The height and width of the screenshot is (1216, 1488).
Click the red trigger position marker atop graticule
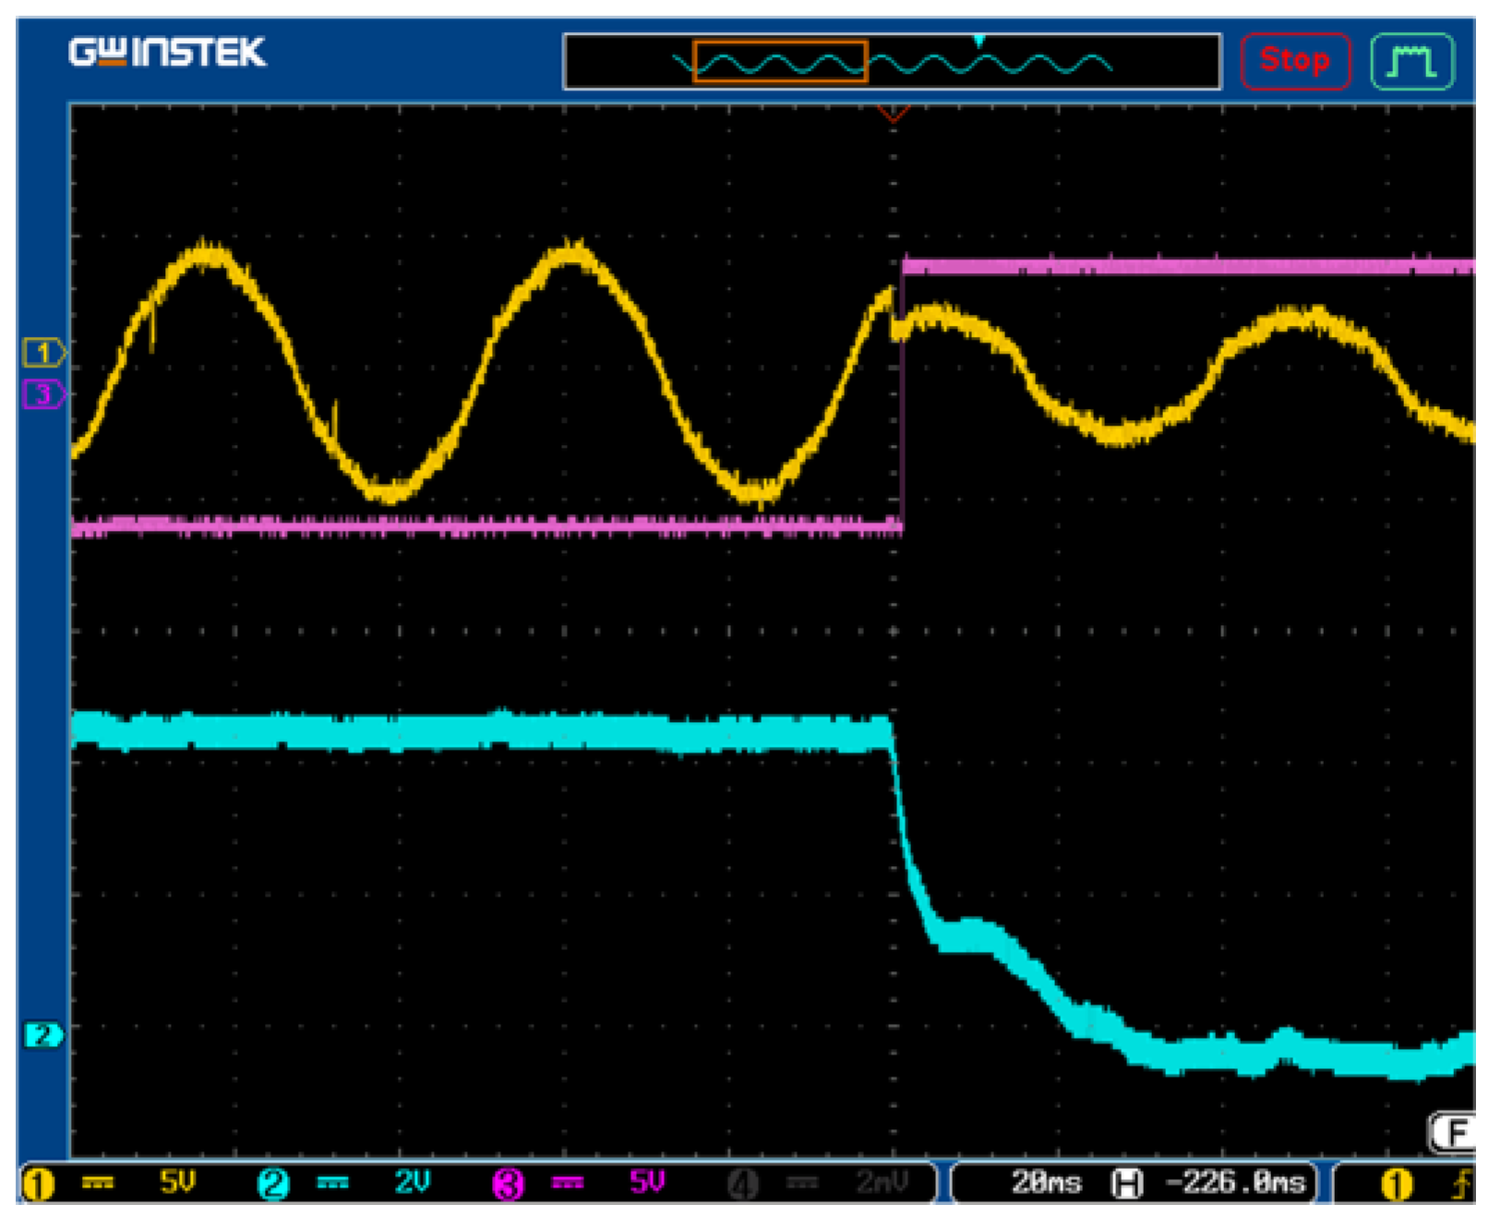tap(893, 114)
